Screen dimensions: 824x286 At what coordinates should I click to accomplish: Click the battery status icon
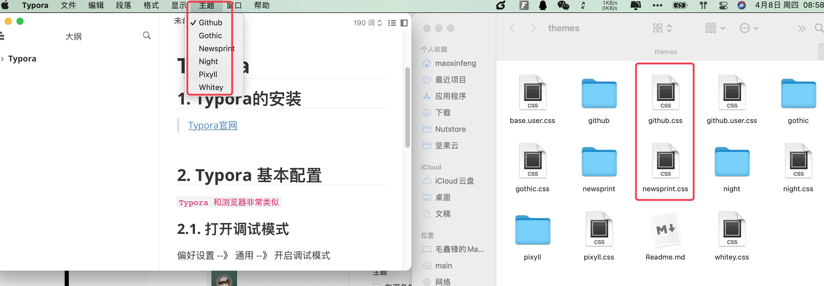(680, 5)
